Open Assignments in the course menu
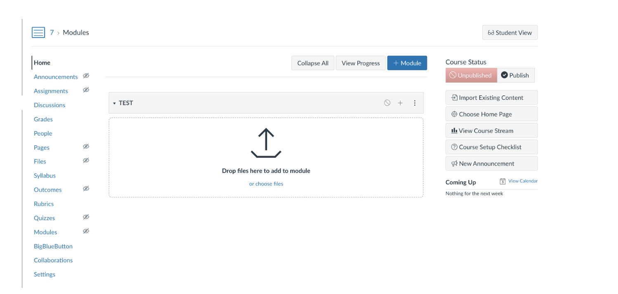618x294 pixels. coord(51,91)
